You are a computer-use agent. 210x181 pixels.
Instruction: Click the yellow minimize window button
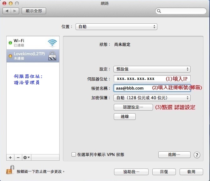click(x=11, y=3)
